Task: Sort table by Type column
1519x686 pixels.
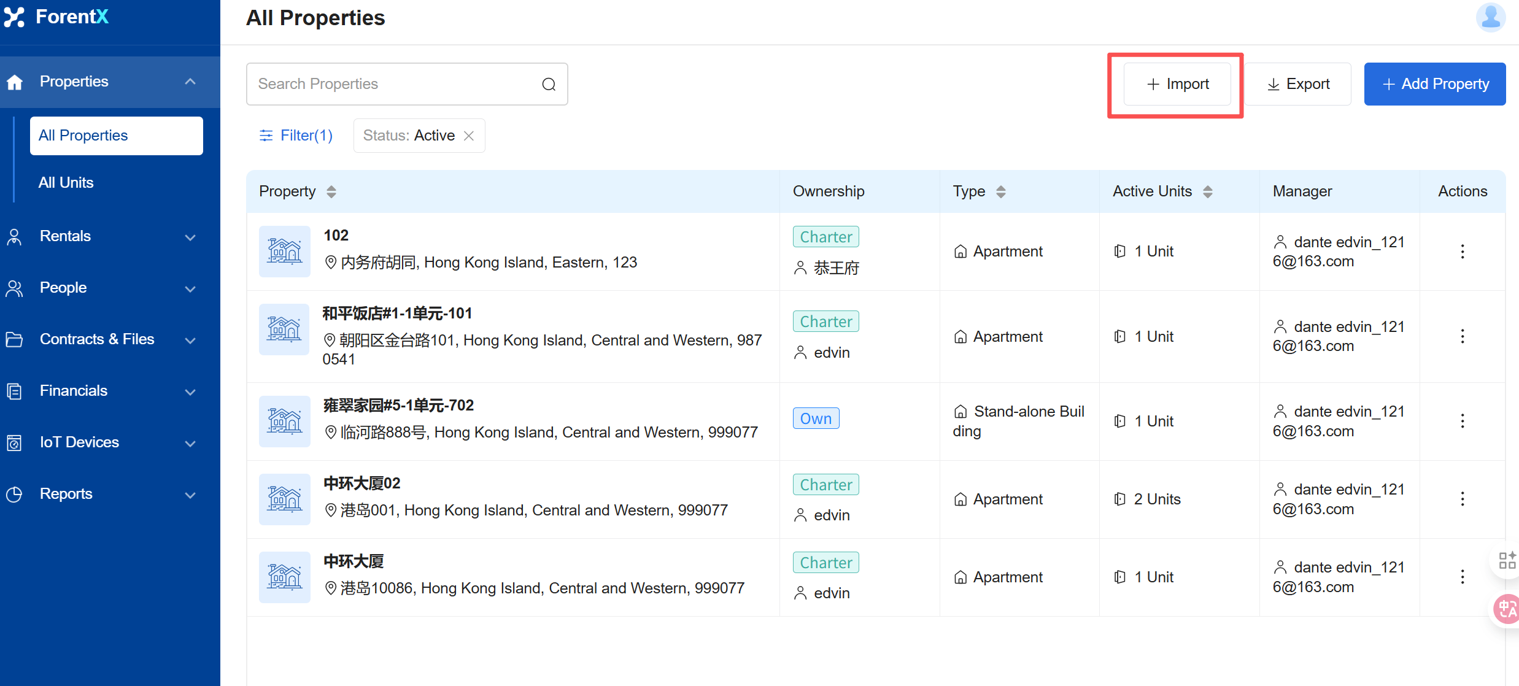Action: [x=1000, y=191]
